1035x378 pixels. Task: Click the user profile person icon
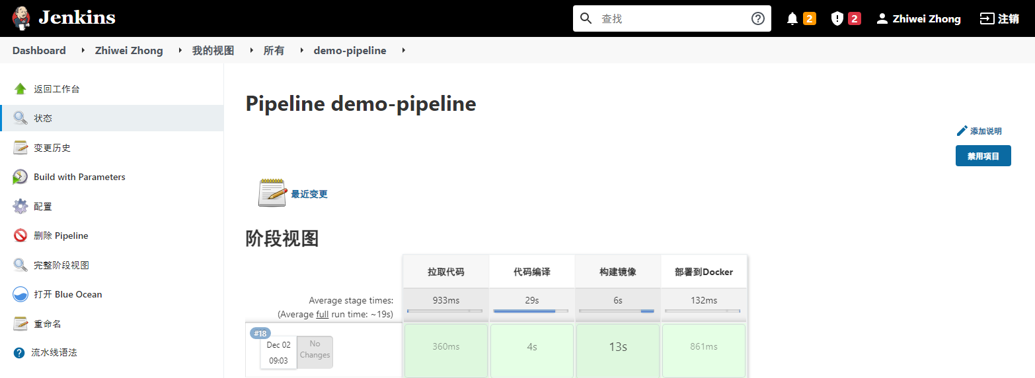pyautogui.click(x=882, y=18)
